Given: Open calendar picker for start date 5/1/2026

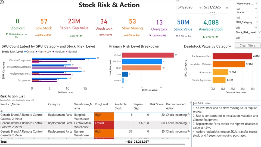Looking at the screenshot, I should 200,8.
